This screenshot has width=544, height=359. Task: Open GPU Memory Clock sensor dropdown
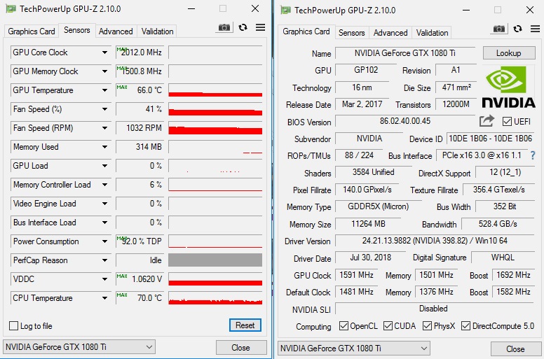point(104,71)
